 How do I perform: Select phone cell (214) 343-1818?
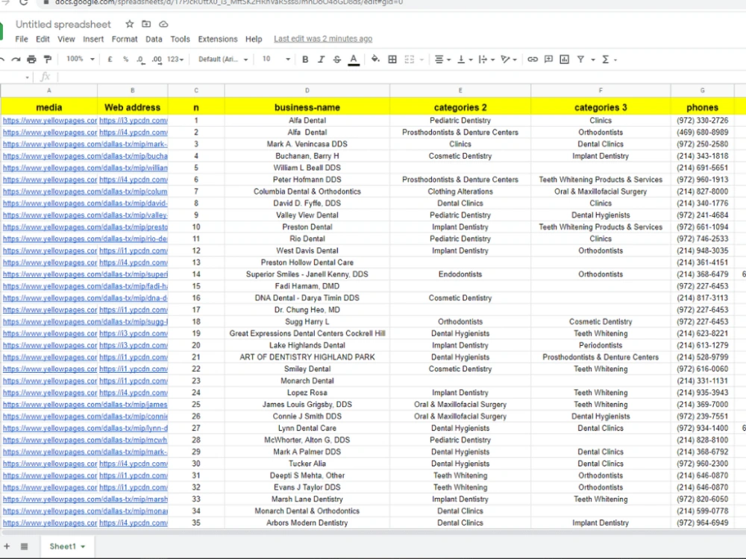pos(702,156)
